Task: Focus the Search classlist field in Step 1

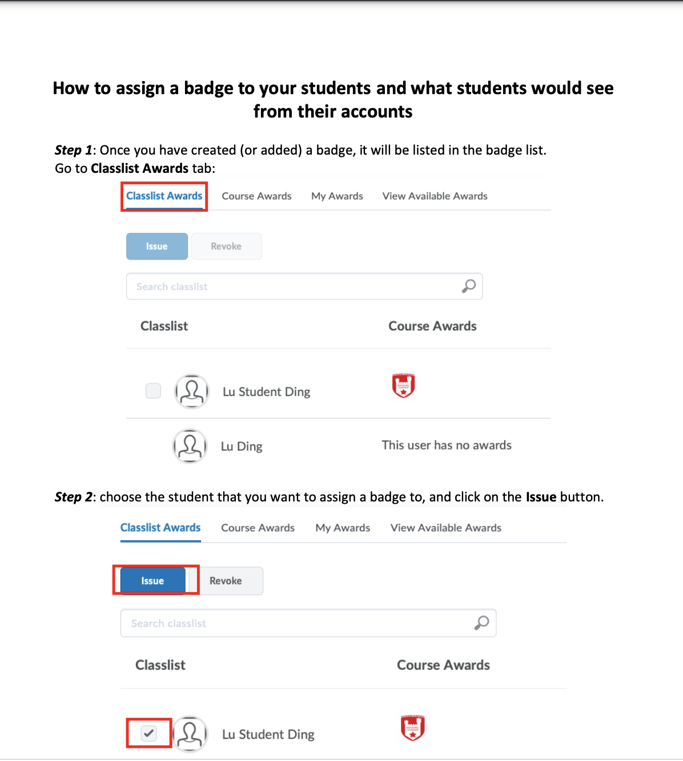Action: click(x=291, y=286)
